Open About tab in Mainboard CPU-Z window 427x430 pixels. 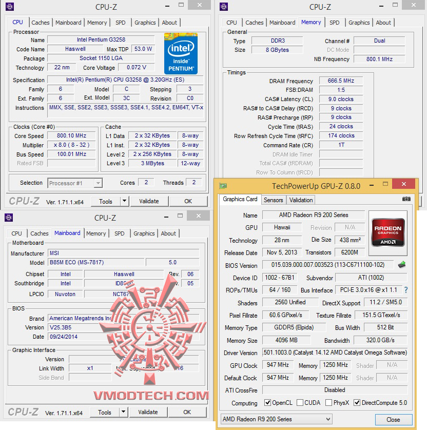point(168,233)
